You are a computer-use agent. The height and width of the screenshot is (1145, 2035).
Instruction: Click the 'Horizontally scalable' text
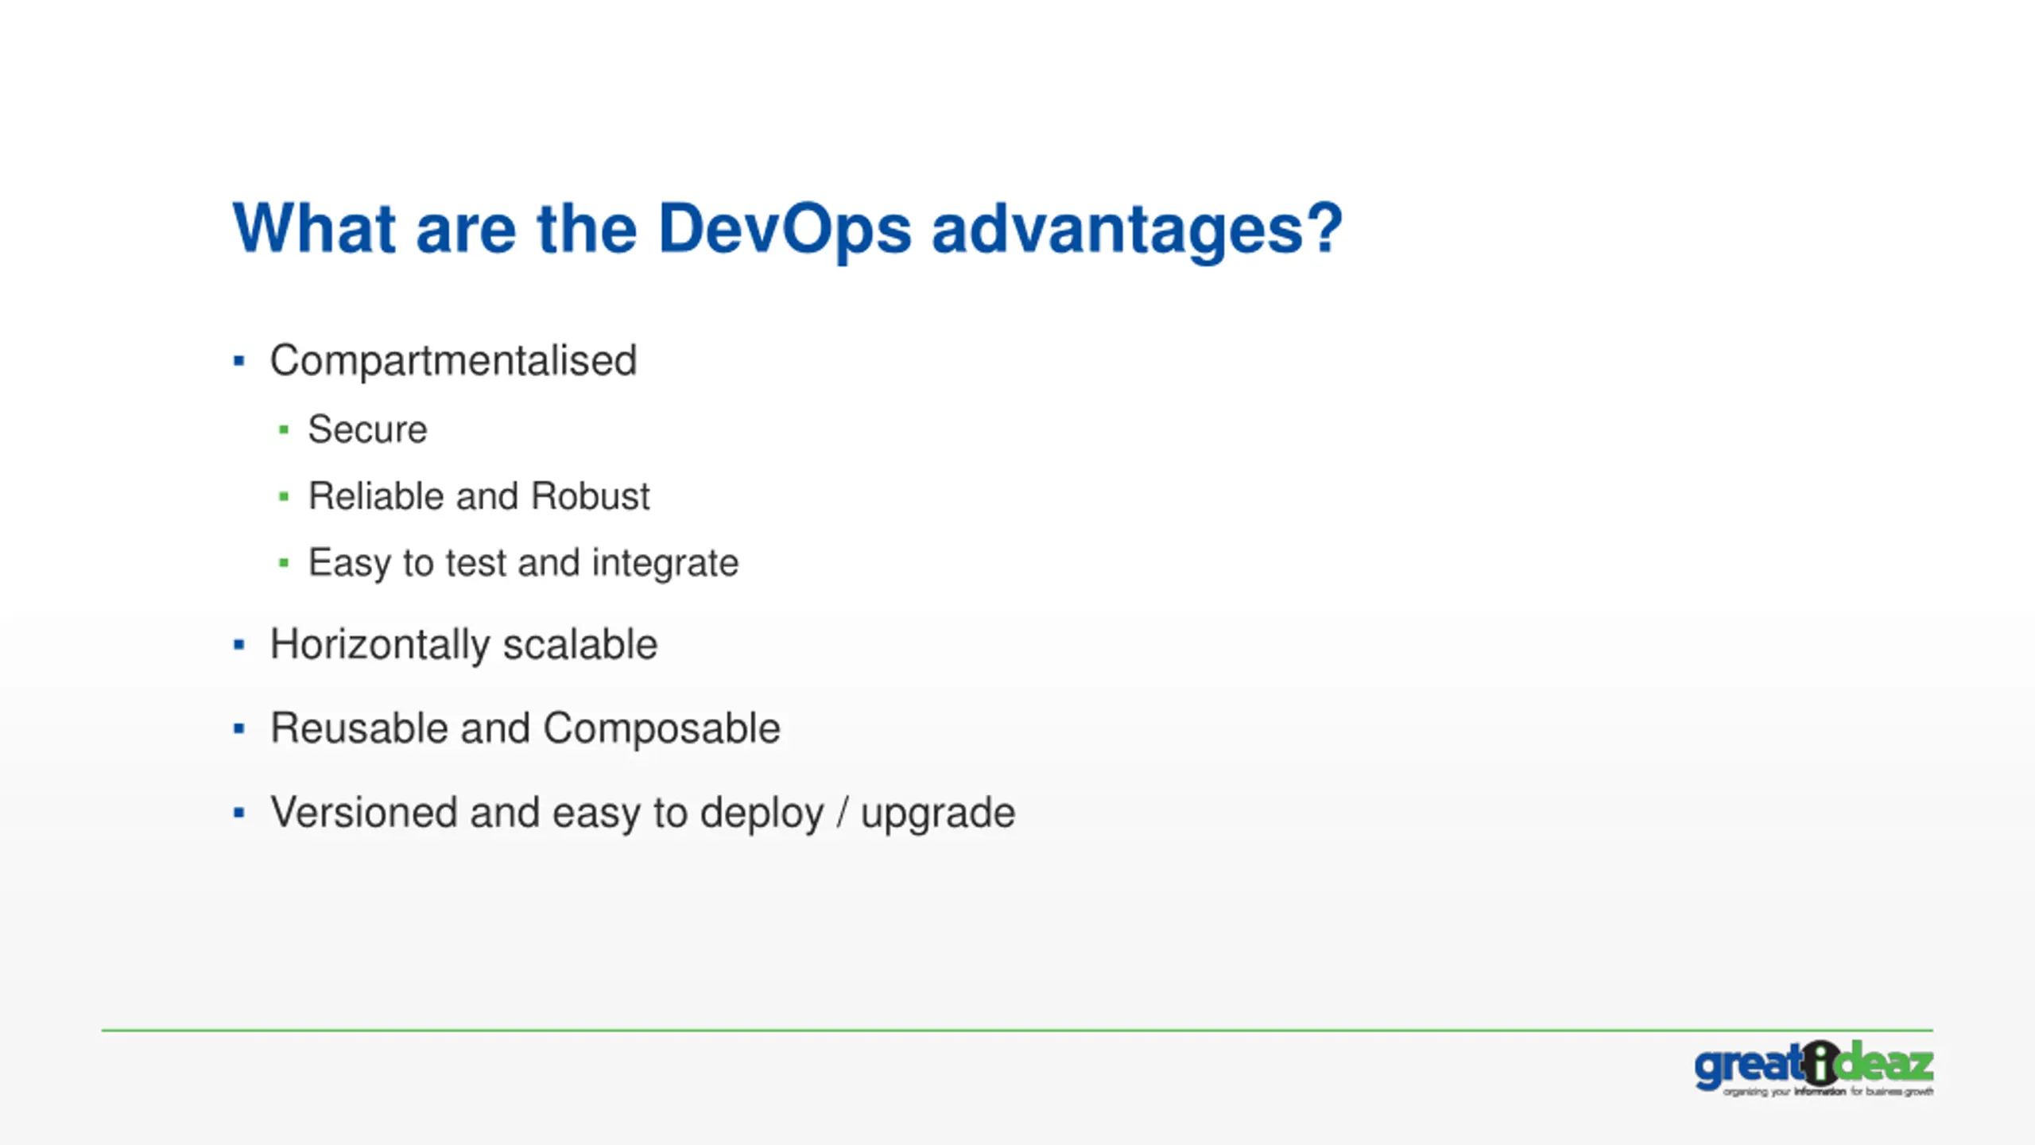pyautogui.click(x=463, y=645)
